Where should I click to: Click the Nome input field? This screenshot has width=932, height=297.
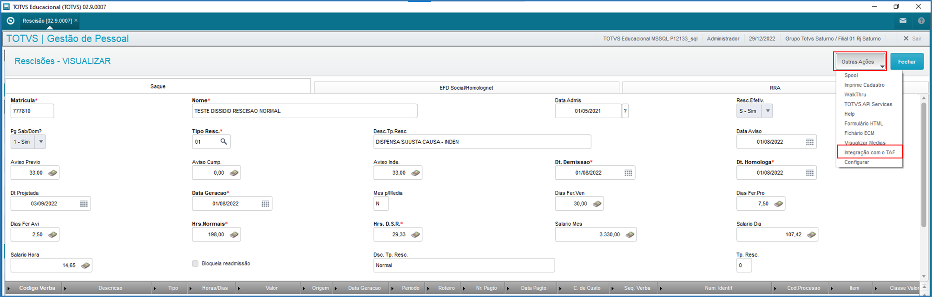(x=304, y=111)
